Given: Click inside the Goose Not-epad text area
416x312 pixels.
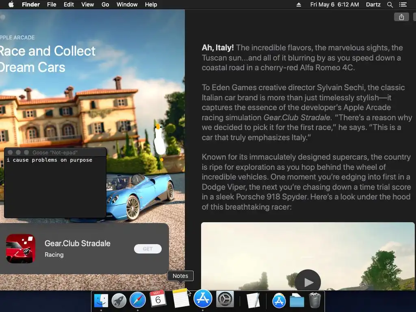Looking at the screenshot, I should coord(55,187).
